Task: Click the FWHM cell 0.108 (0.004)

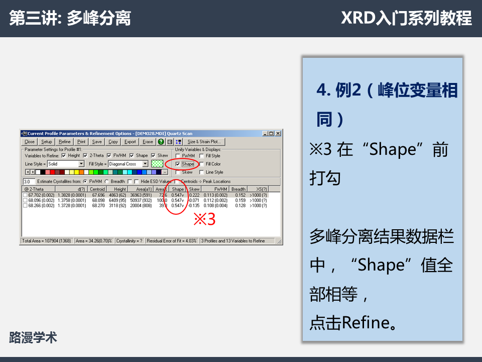Action: 215,206
